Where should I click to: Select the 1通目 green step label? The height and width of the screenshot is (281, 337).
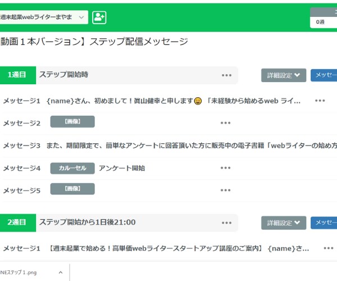pos(17,75)
